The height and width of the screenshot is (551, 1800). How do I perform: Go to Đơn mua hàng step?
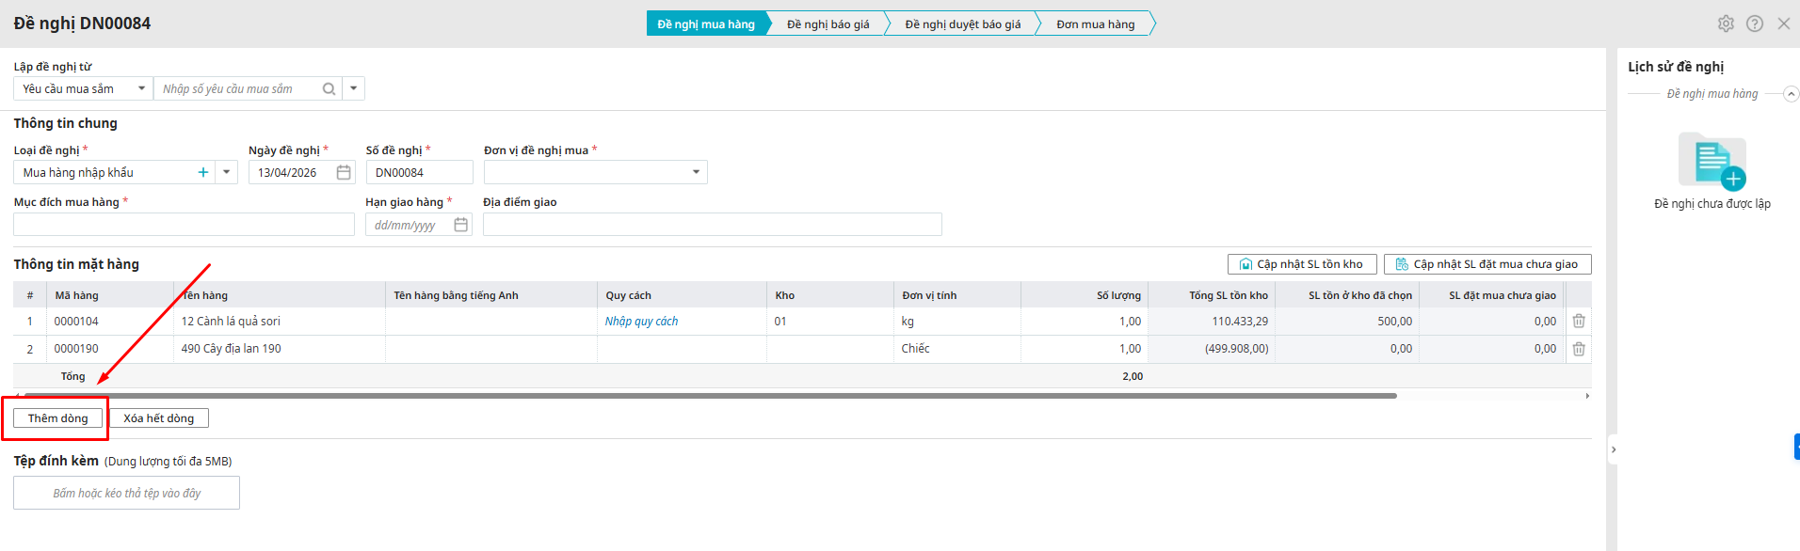point(1096,24)
